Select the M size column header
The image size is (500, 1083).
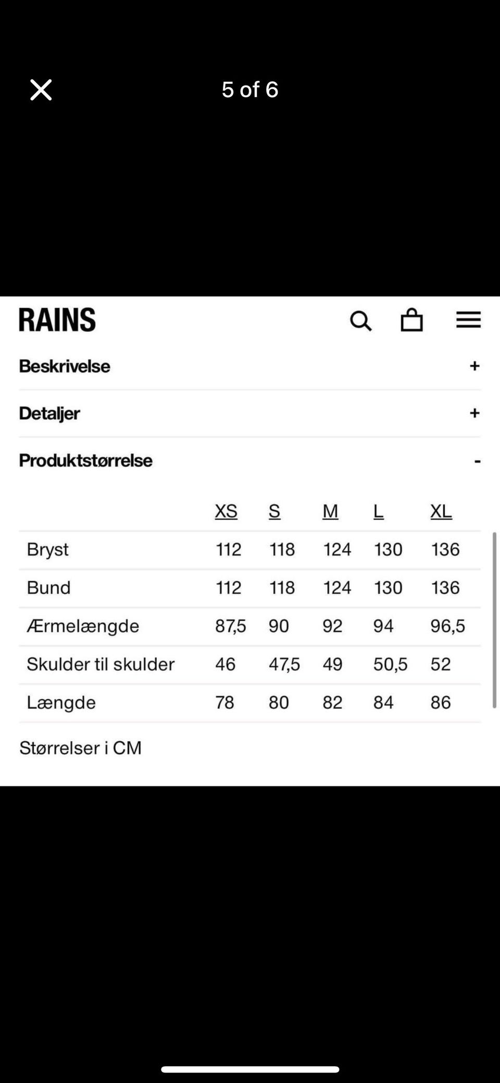(x=330, y=511)
